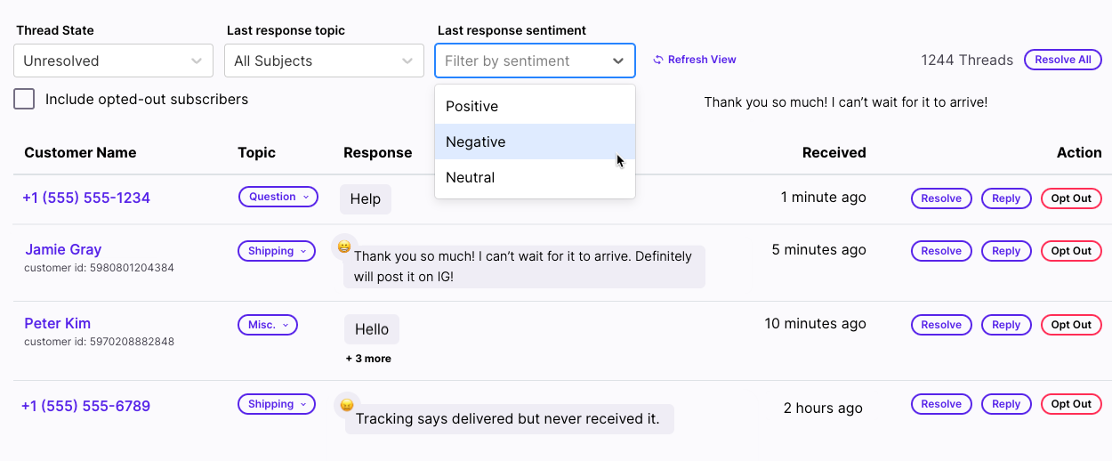The height and width of the screenshot is (461, 1112).
Task: Click the happy sentiment emoji on Jamie Gray's message
Action: [x=344, y=247]
